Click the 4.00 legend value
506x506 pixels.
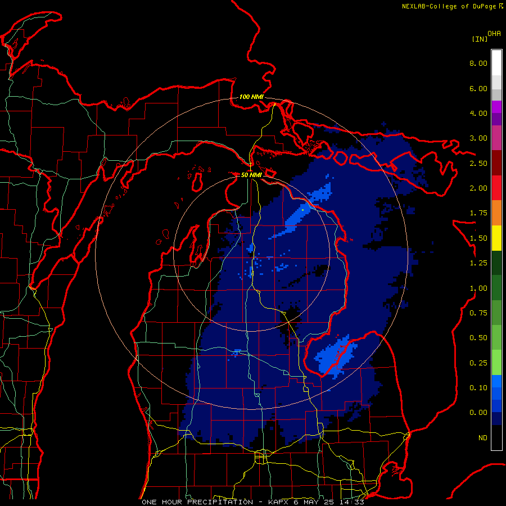(x=478, y=113)
